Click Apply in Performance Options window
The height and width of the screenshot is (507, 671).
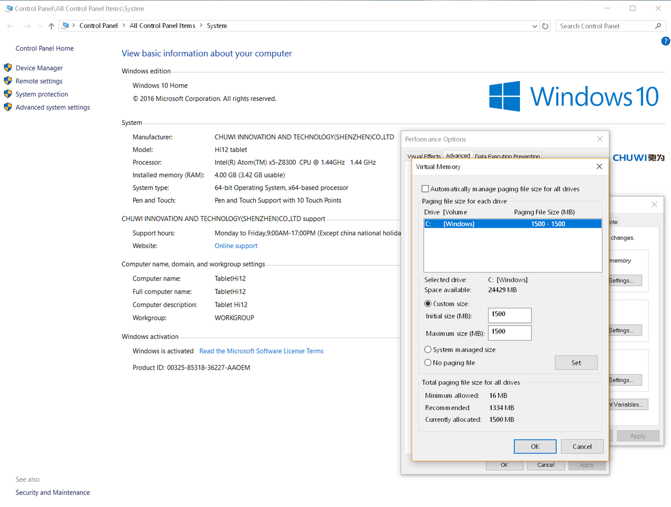(x=587, y=465)
